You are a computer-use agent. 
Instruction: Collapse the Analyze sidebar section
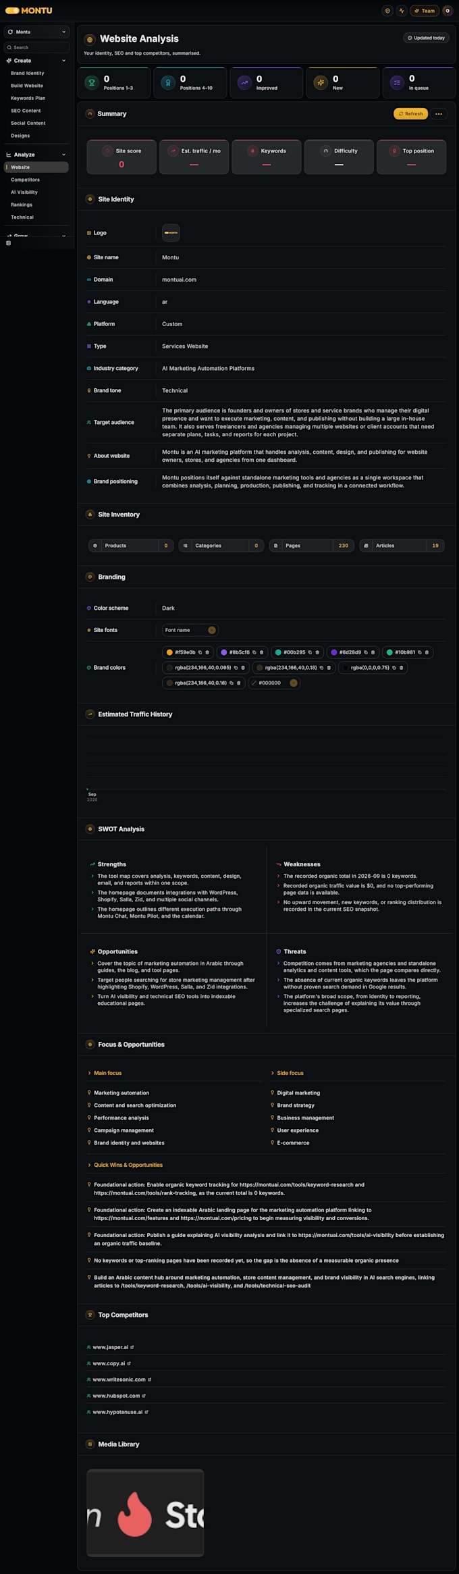[x=64, y=155]
